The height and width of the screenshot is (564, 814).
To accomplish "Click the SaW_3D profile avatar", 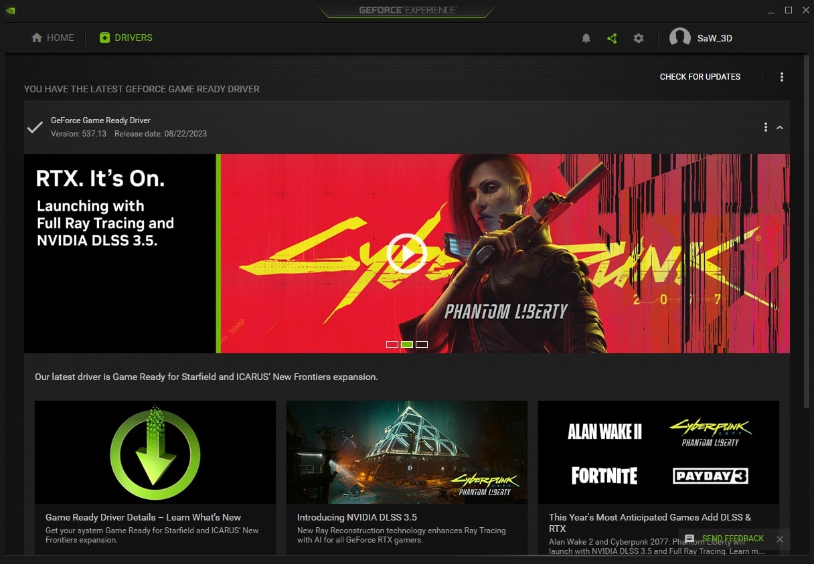I will (680, 38).
